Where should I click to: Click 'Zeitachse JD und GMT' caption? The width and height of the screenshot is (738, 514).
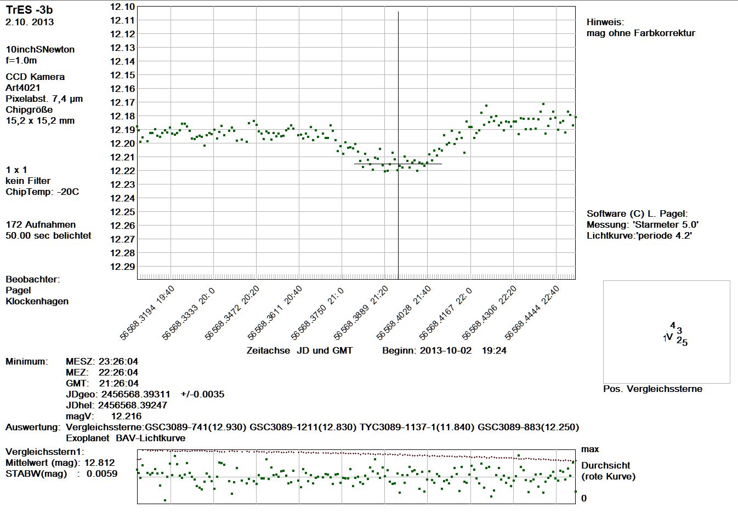pos(299,350)
